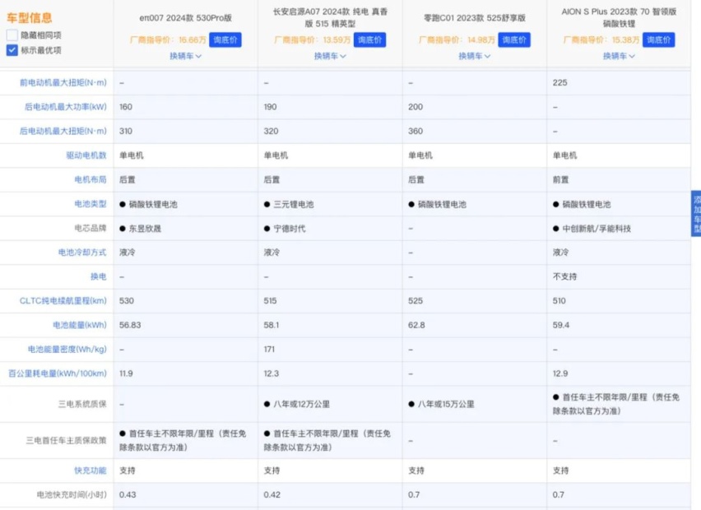
Task: Select the 厂商指导价 13.59万 price text
Action: 313,39
